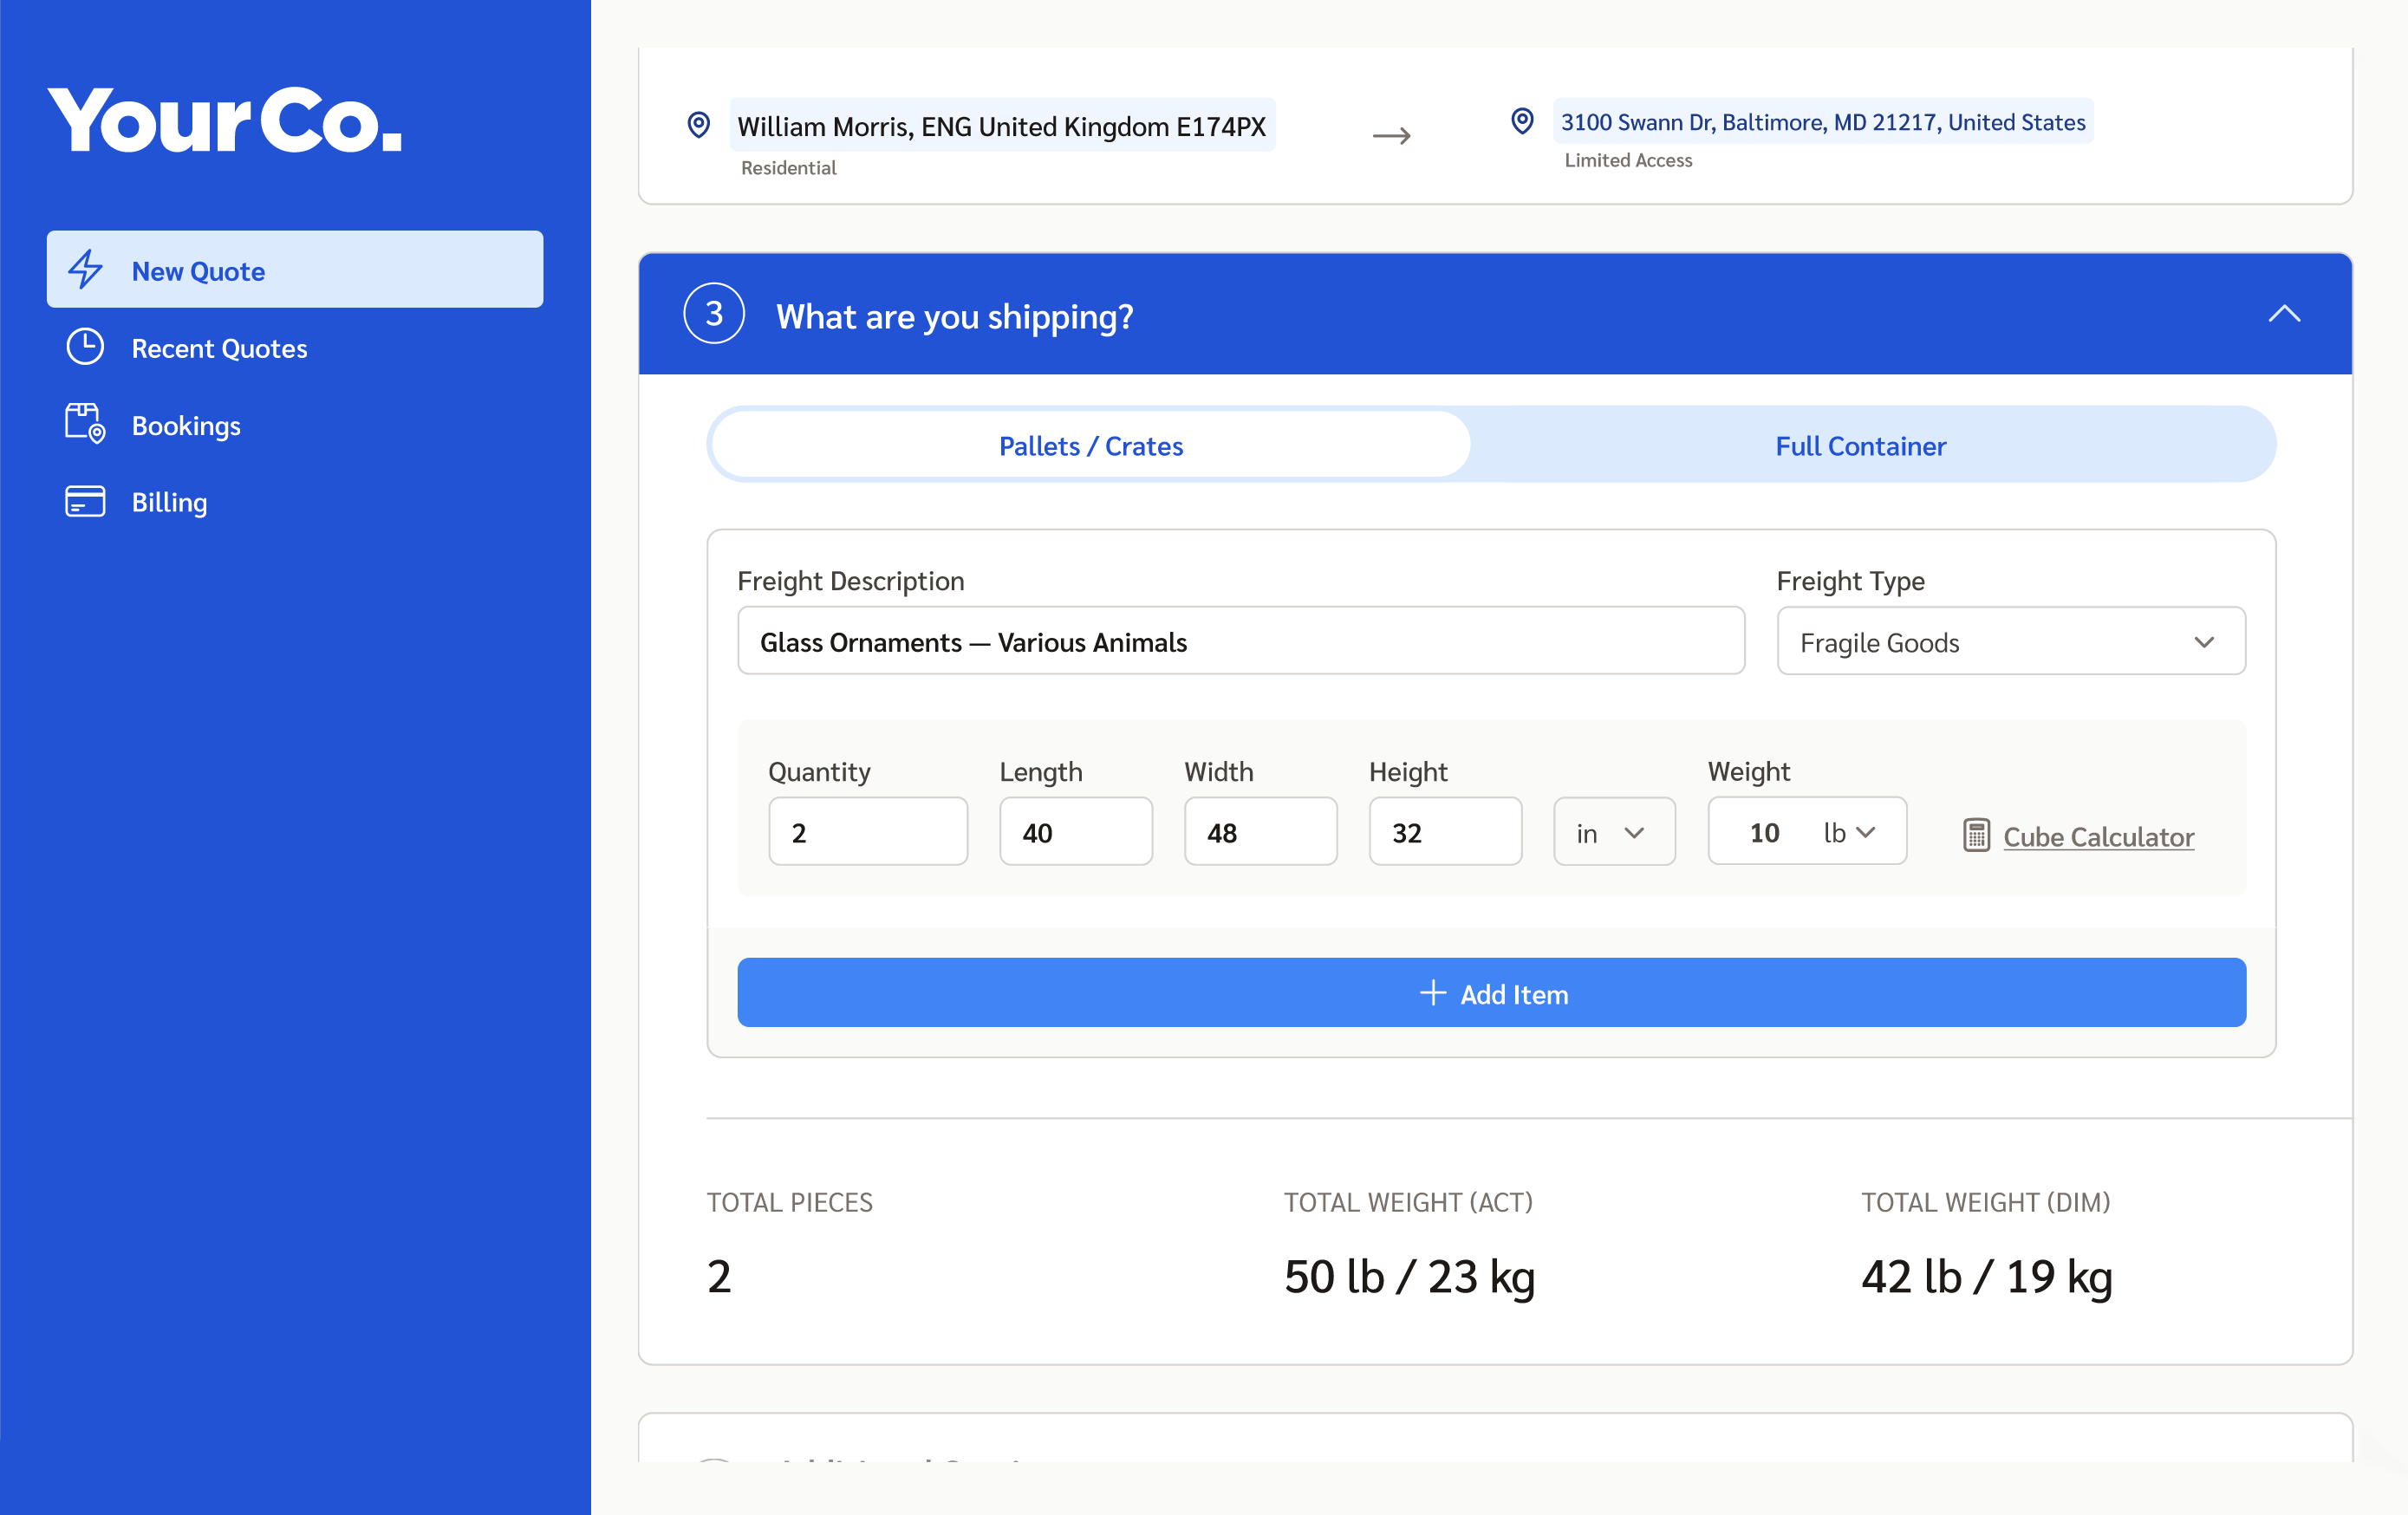Open the Freight Type dropdown

click(x=2010, y=642)
